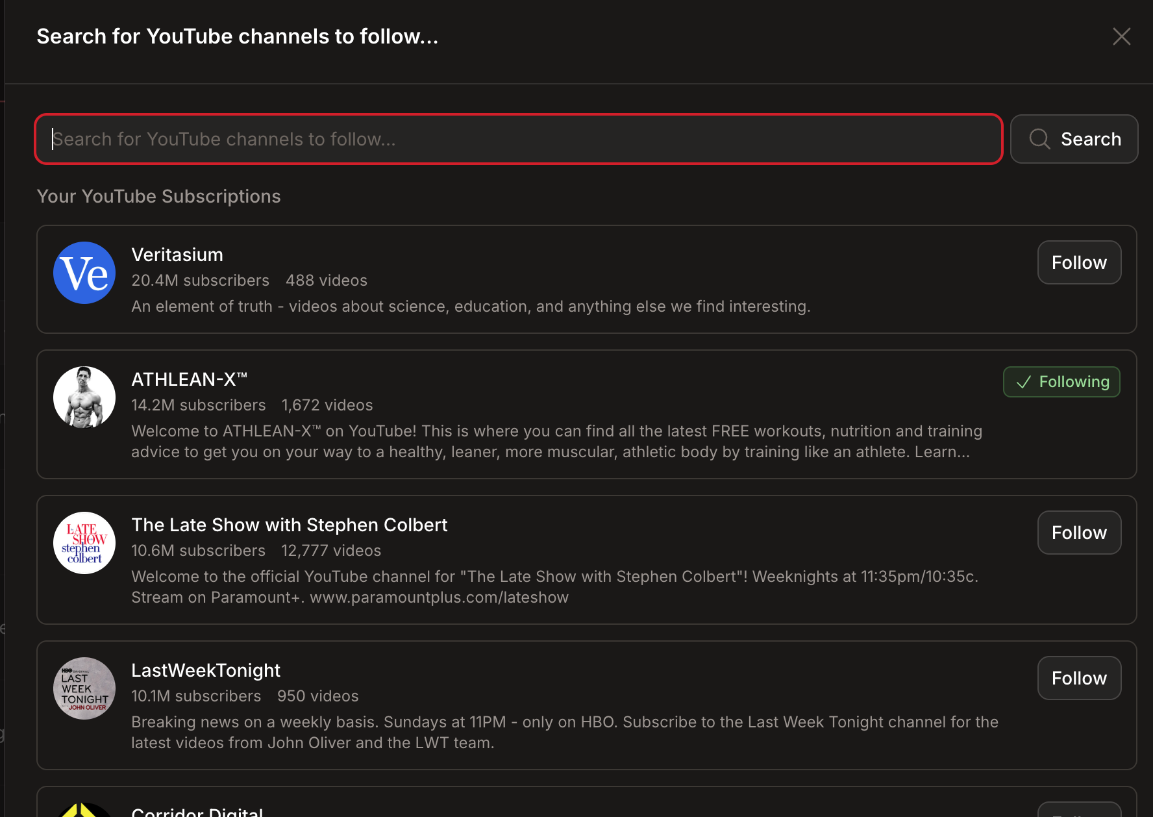
Task: Open the Veritasium channel avatar
Action: (84, 273)
